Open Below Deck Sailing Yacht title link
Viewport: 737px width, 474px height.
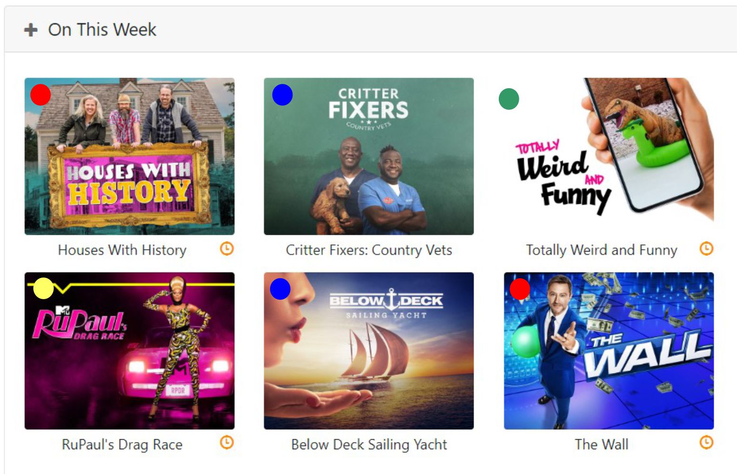coord(369,444)
